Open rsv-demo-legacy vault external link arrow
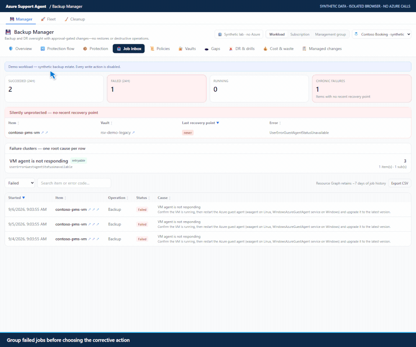This screenshot has width=416, height=347. pyautogui.click(x=133, y=132)
